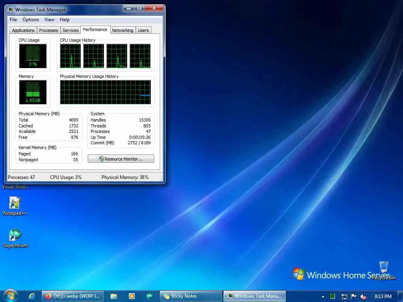The width and height of the screenshot is (403, 302).
Task: Click the Paged kernel memory value 169
Action: coord(74,154)
